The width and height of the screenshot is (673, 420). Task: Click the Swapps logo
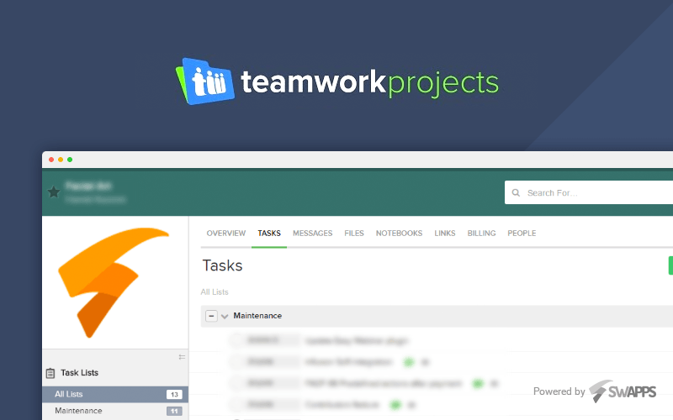(x=623, y=391)
